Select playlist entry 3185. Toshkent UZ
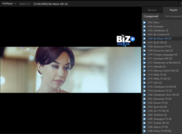Image resolution: width=182 pixels, height=134 pixels. [162, 115]
